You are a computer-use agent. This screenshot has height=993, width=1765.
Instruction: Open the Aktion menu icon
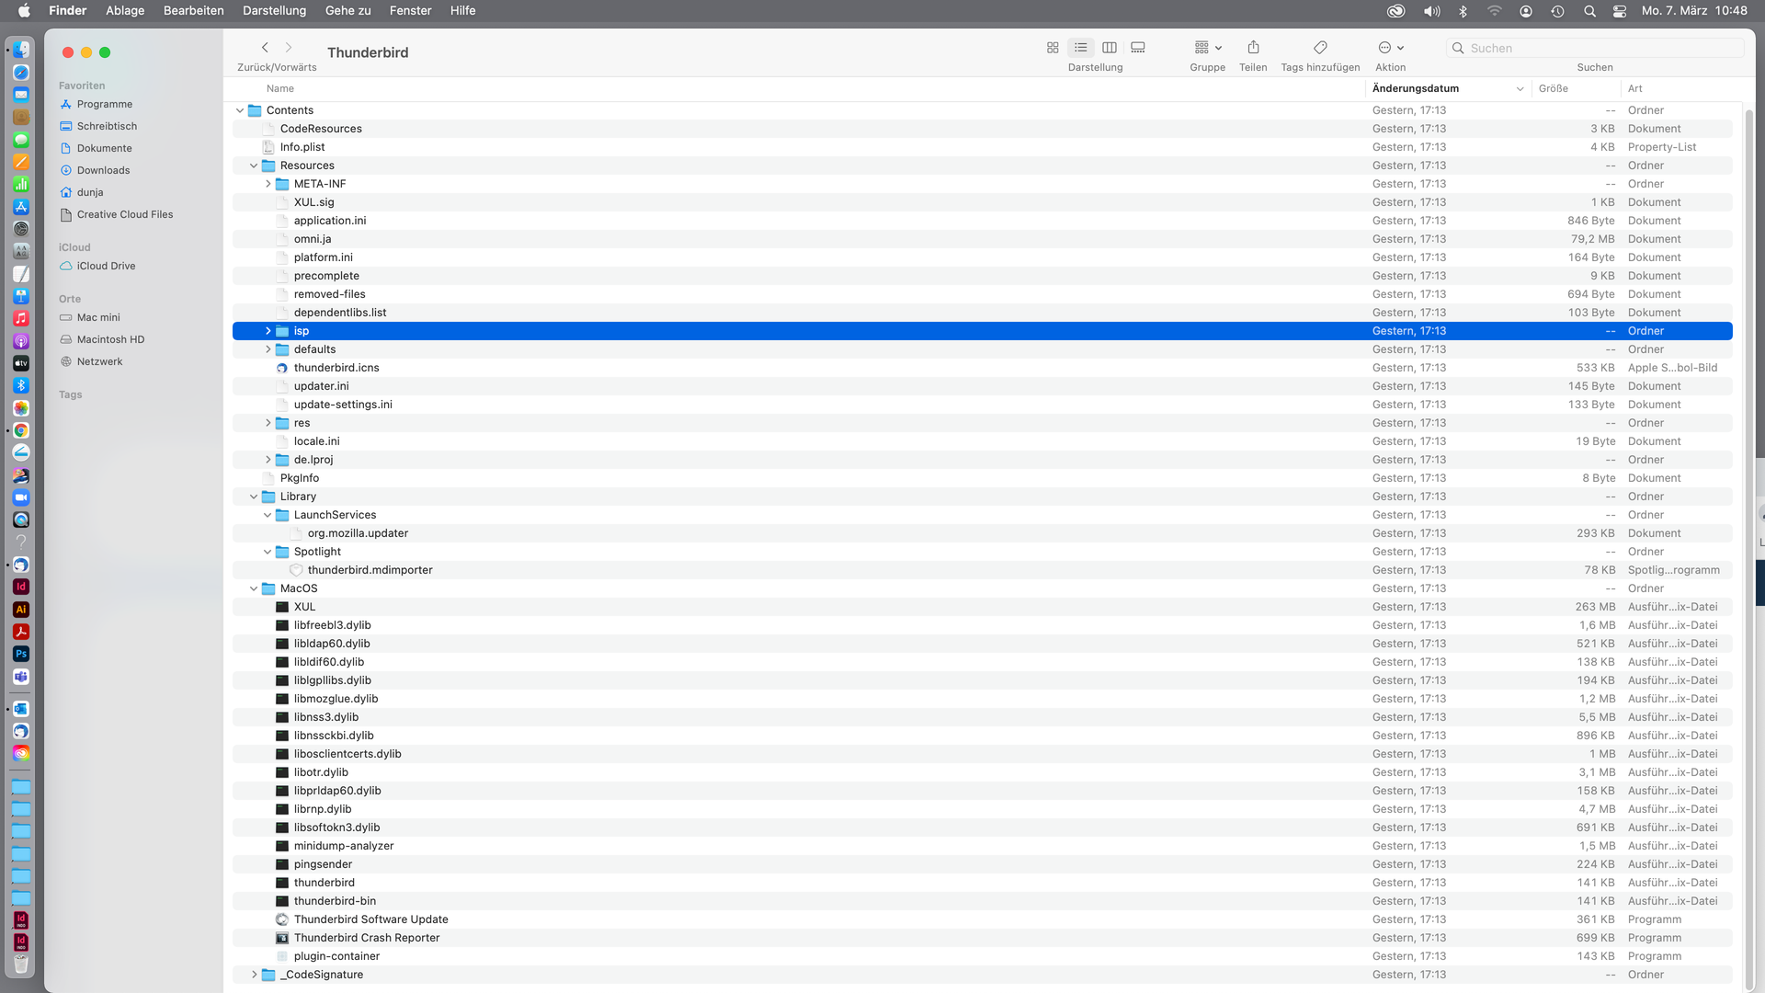pyautogui.click(x=1391, y=48)
